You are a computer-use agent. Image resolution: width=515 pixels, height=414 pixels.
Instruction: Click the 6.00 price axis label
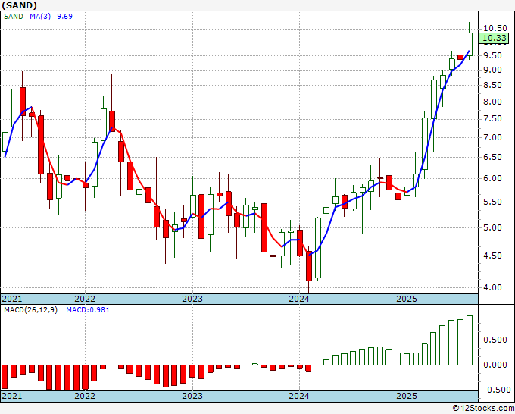(x=493, y=178)
